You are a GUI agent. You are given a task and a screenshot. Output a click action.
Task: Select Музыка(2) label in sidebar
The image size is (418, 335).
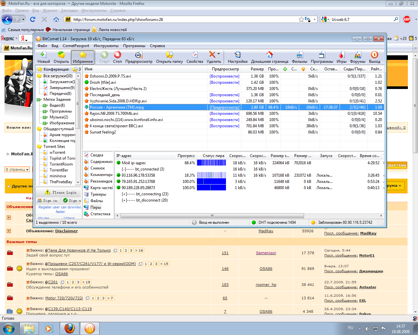point(59,117)
